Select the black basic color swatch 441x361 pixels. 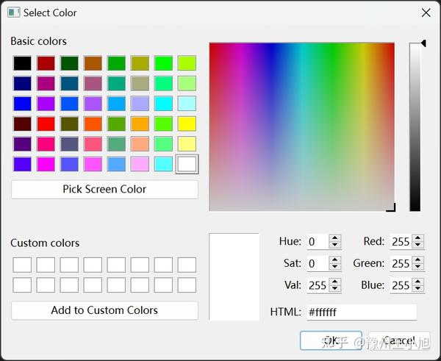coord(22,63)
